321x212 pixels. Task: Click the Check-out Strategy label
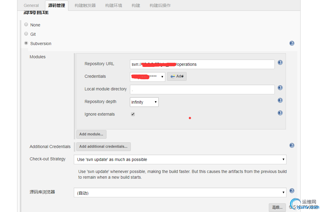click(47, 159)
